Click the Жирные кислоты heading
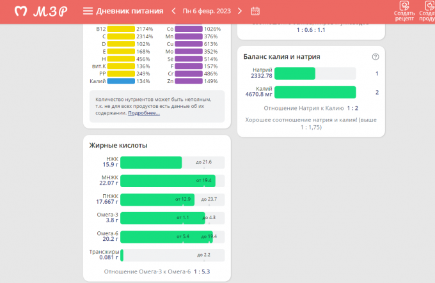This screenshot has height=283, width=435. coord(118,145)
